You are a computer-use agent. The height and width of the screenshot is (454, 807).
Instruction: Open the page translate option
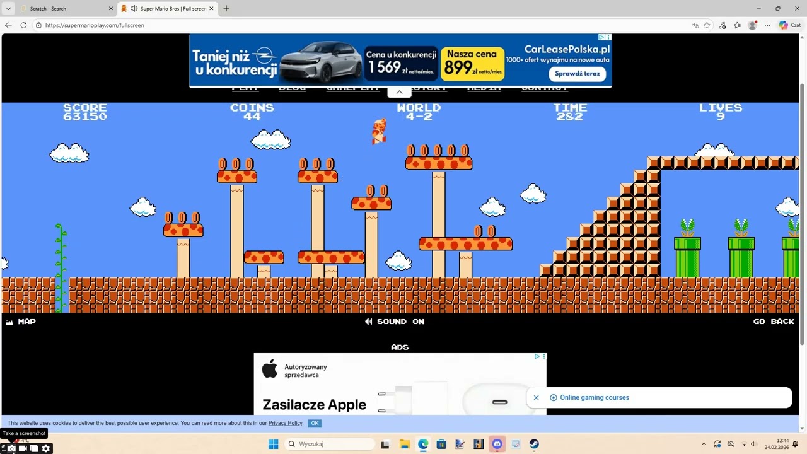(x=695, y=25)
